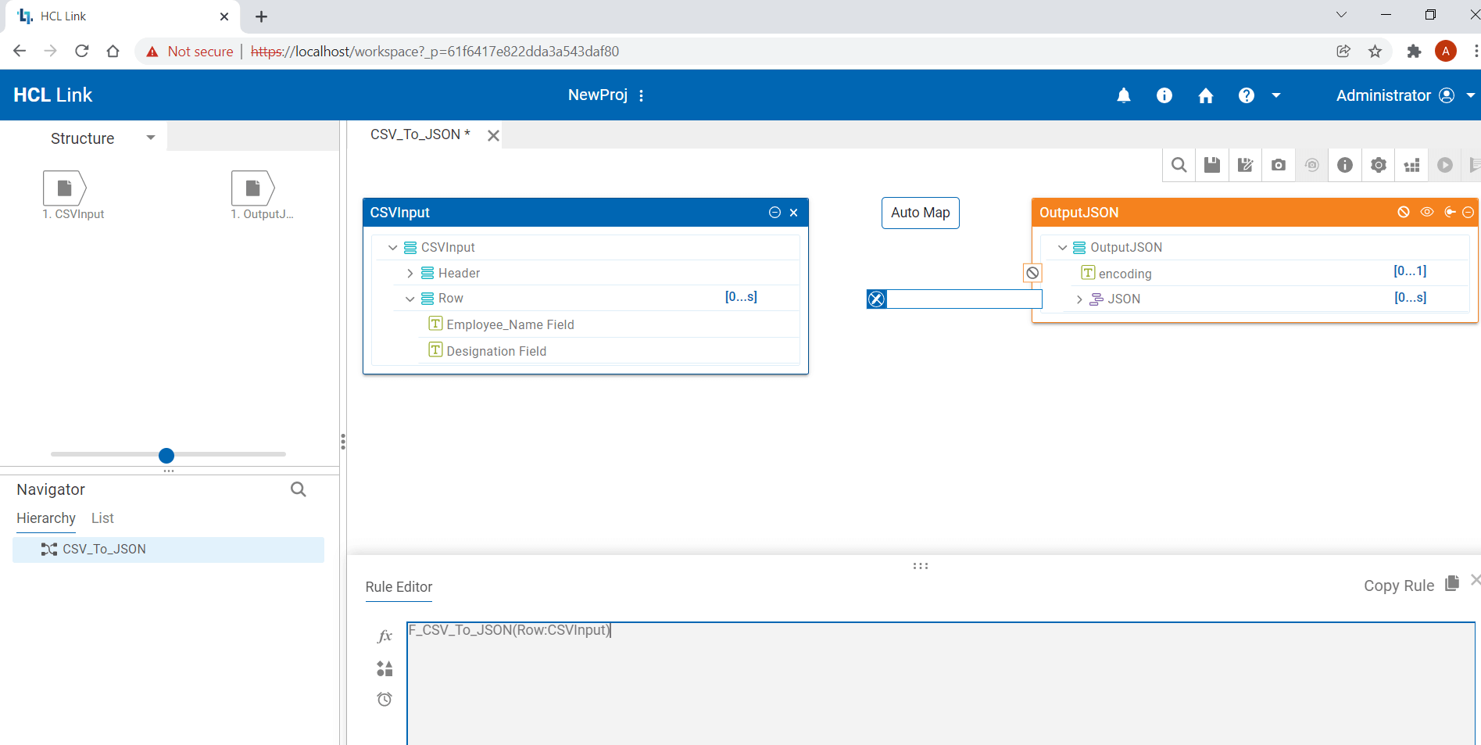Open the shapes icon in the Rule Editor

[x=384, y=668]
